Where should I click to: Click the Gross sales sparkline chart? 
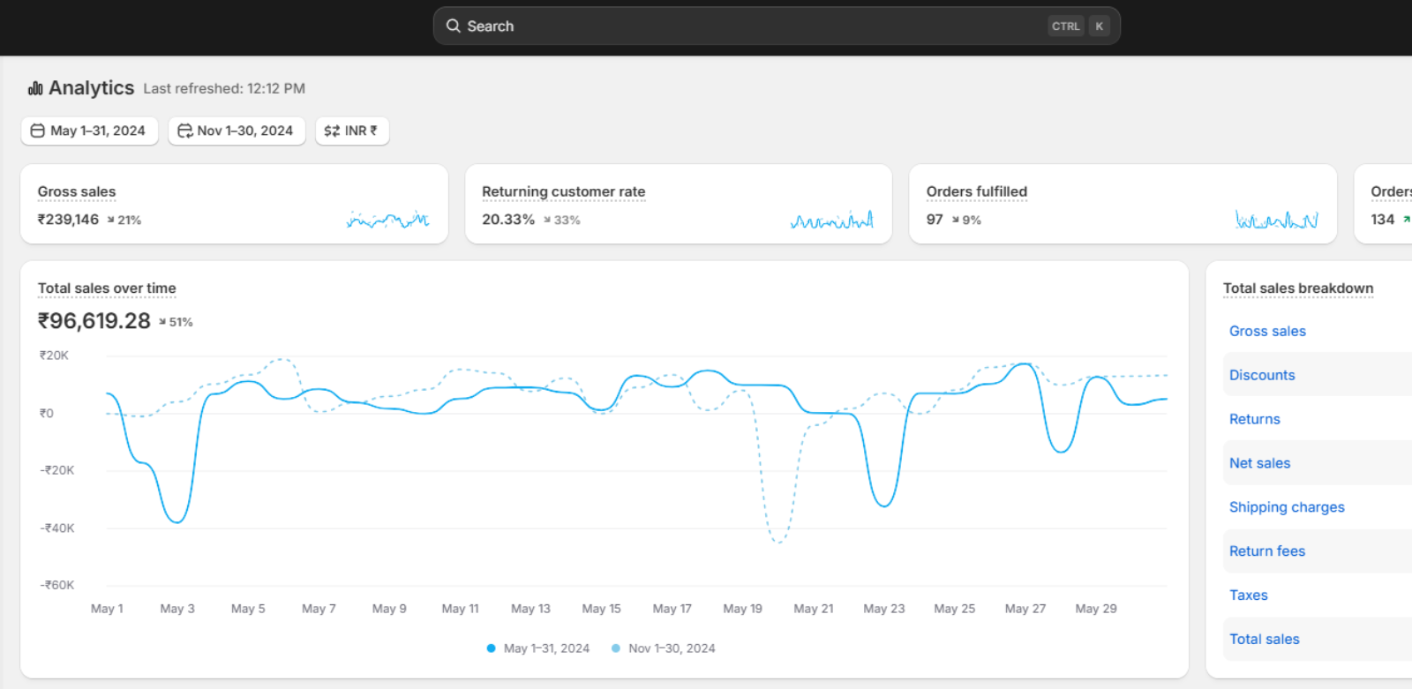tap(388, 220)
